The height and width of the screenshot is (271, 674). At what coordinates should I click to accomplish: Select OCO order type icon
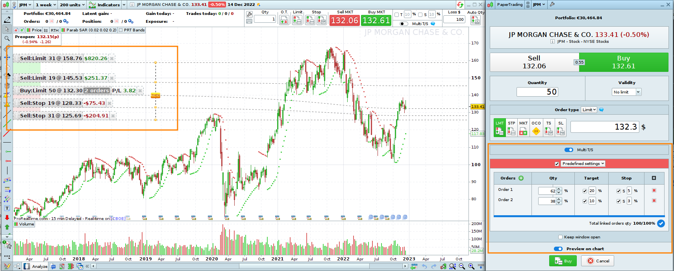[536, 128]
